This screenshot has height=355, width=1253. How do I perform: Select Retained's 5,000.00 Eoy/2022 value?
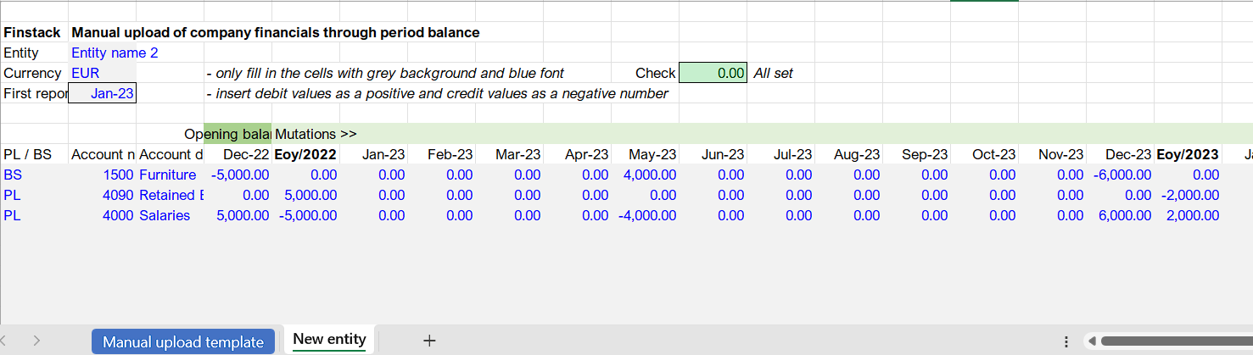point(305,195)
